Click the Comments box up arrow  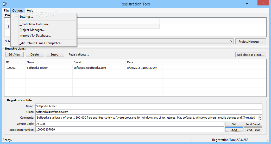click(260, 117)
